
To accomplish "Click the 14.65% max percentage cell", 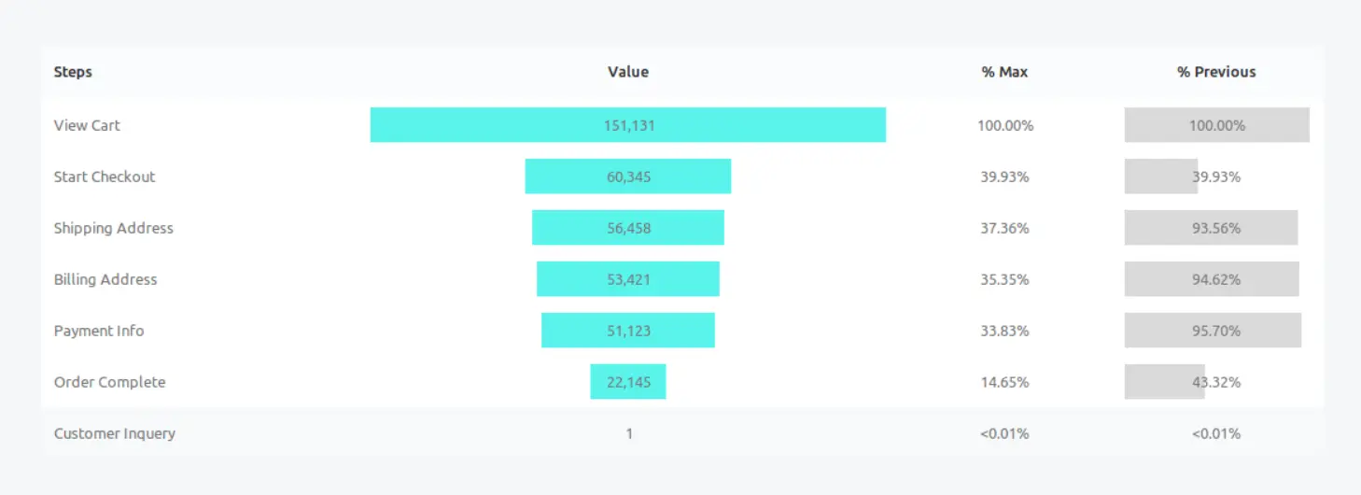I will pos(1005,382).
